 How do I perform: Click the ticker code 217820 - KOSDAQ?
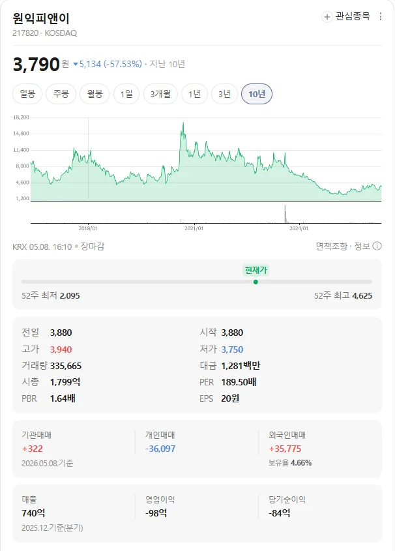pyautogui.click(x=44, y=33)
